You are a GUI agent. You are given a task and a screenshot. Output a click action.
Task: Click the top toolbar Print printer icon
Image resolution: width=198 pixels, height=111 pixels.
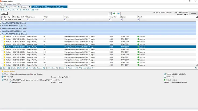pos(33,10)
